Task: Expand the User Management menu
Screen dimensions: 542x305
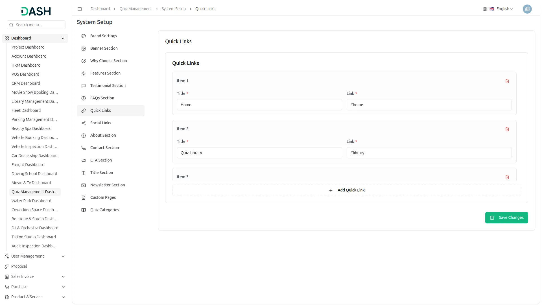Action: coord(63,256)
